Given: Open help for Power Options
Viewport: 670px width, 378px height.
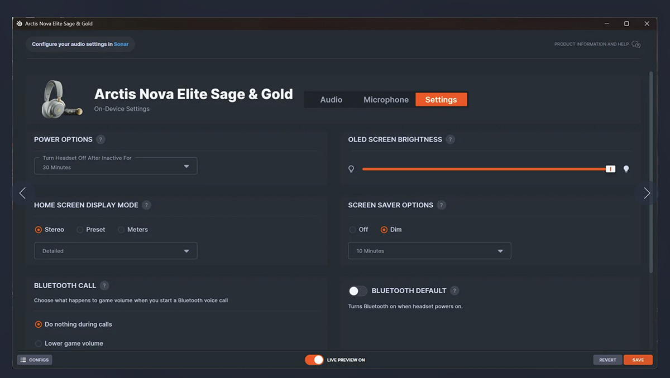Looking at the screenshot, I should pos(100,139).
